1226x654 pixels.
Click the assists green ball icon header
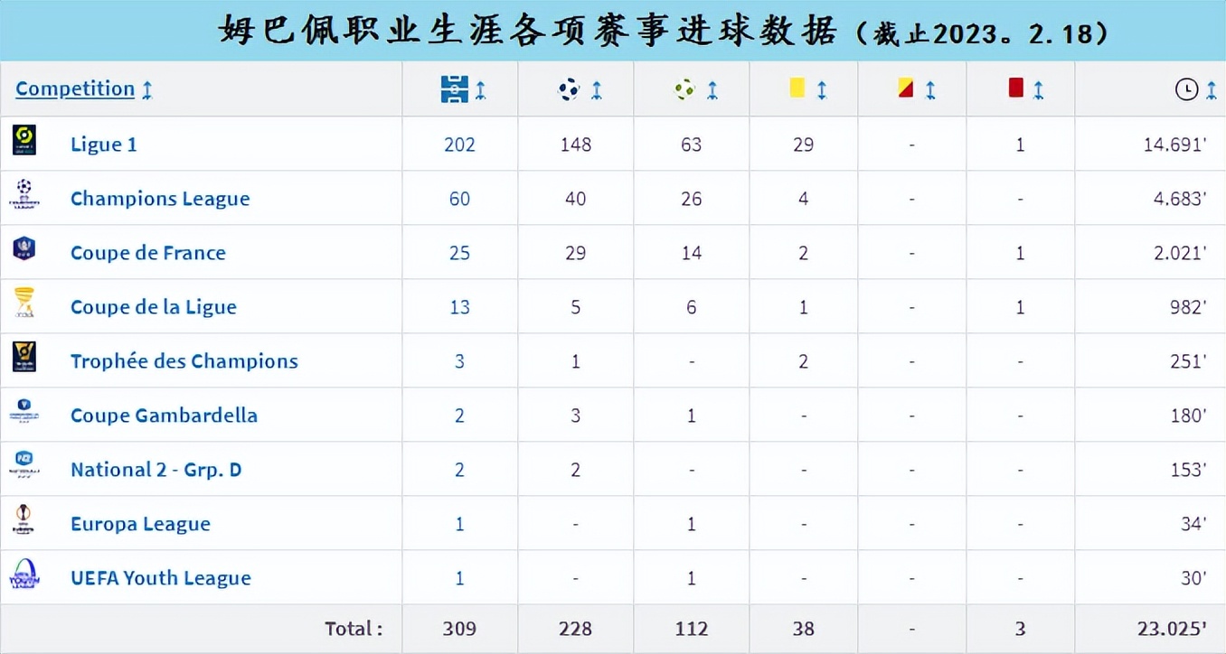pos(685,89)
